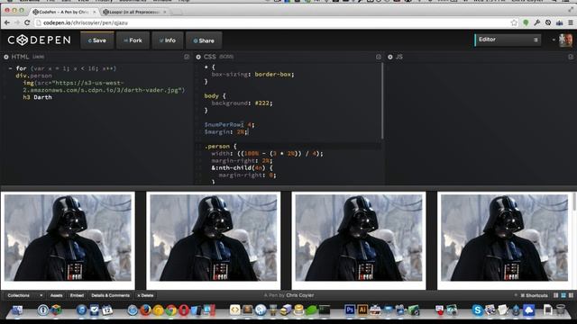Click the green extension icon
The height and width of the screenshot is (324, 577).
pos(526,22)
